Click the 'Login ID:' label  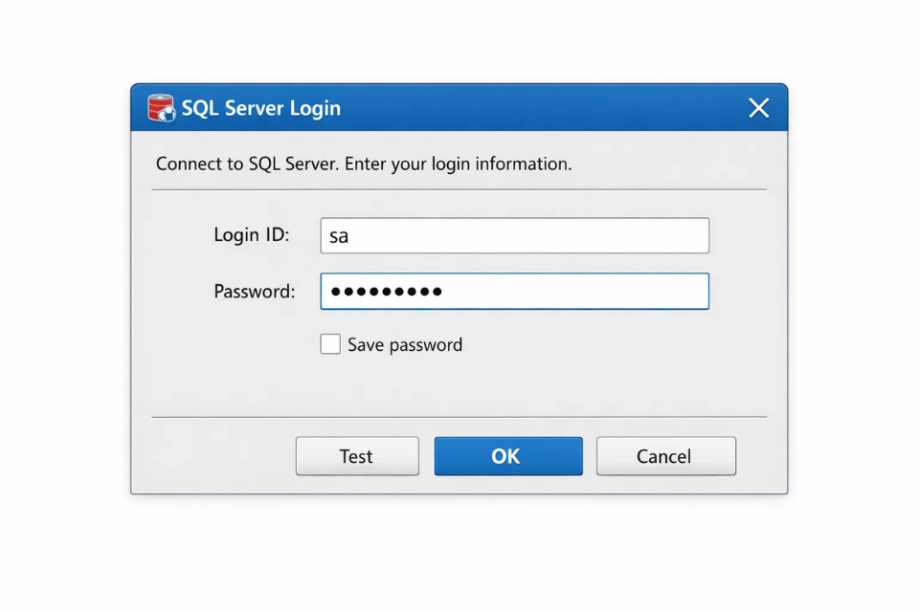[251, 235]
